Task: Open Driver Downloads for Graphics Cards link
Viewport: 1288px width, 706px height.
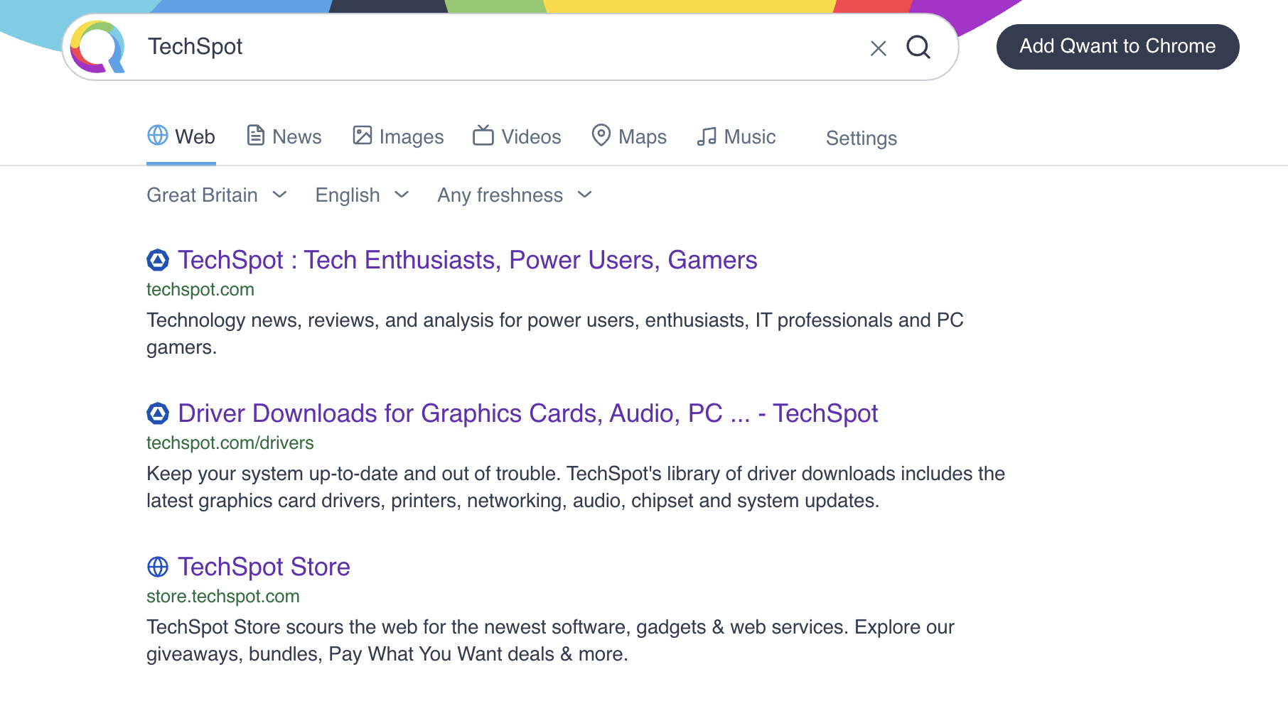Action: click(x=527, y=413)
